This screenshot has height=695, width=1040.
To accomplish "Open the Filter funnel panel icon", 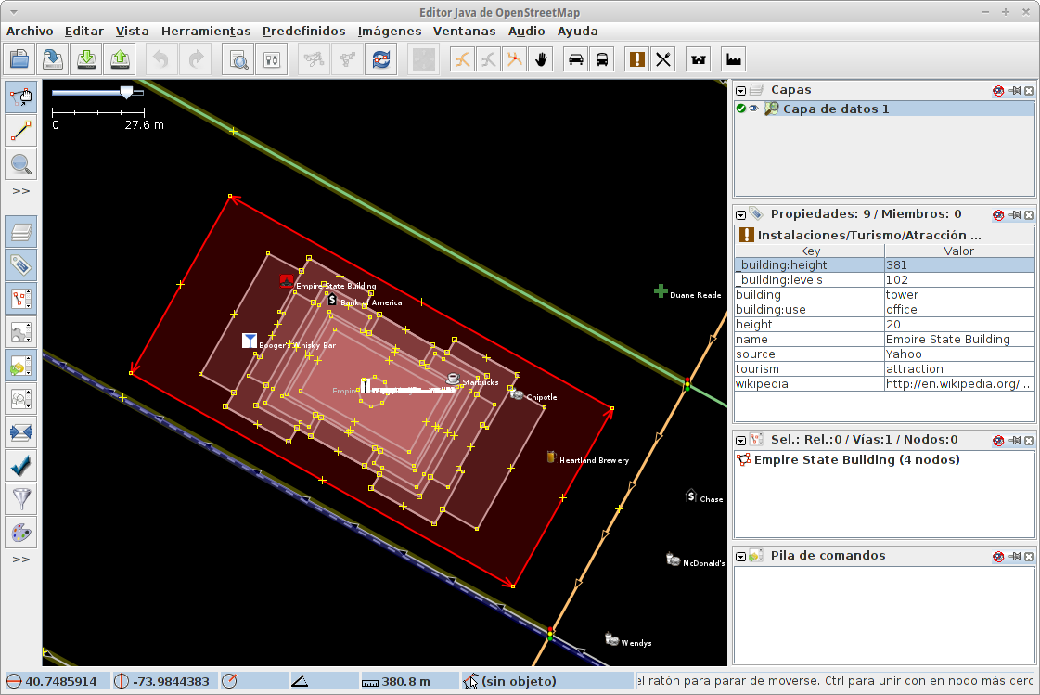I will click(21, 499).
